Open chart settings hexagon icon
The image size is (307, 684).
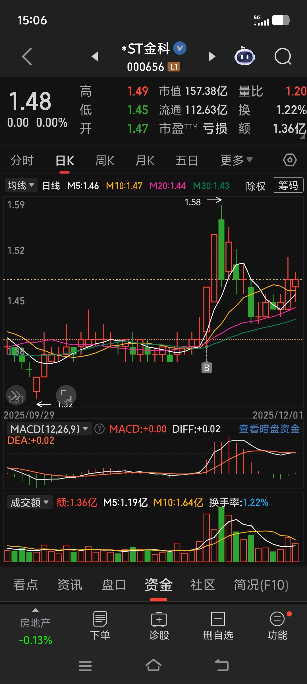click(290, 160)
